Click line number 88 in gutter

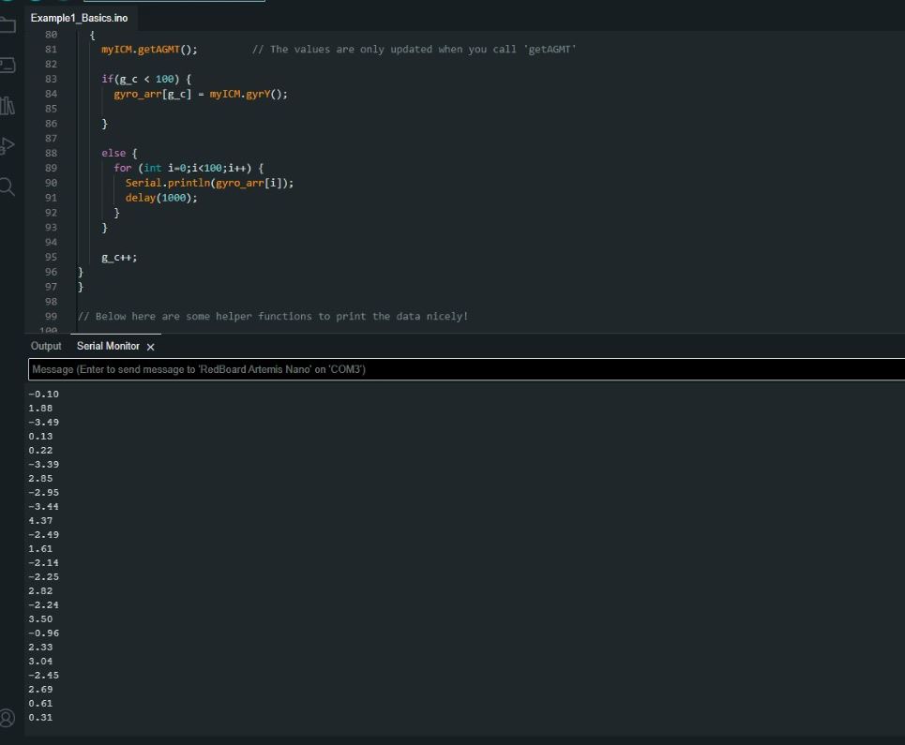point(51,153)
